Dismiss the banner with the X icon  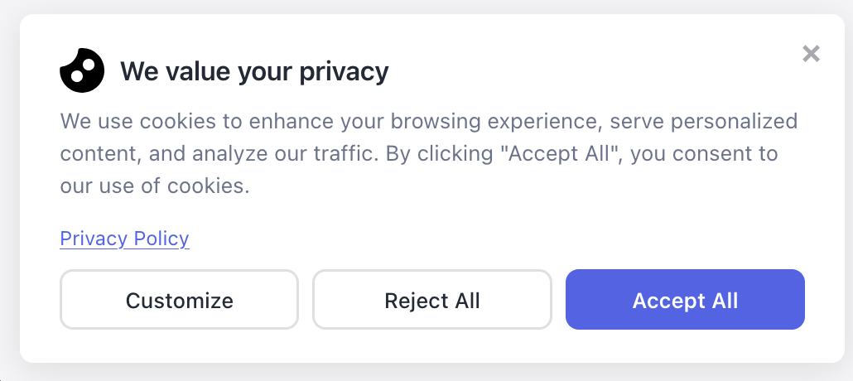[x=811, y=53]
